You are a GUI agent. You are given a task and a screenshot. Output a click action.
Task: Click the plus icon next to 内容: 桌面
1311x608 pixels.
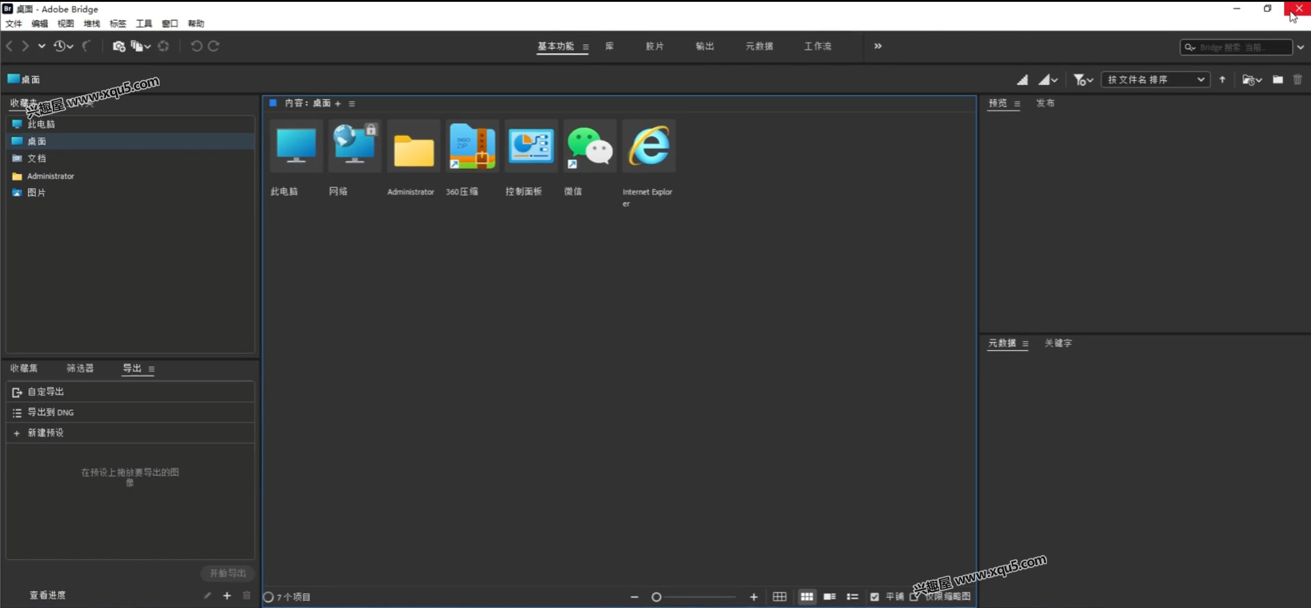[338, 104]
